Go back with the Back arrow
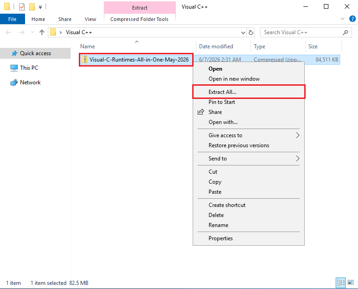 coord(8,32)
